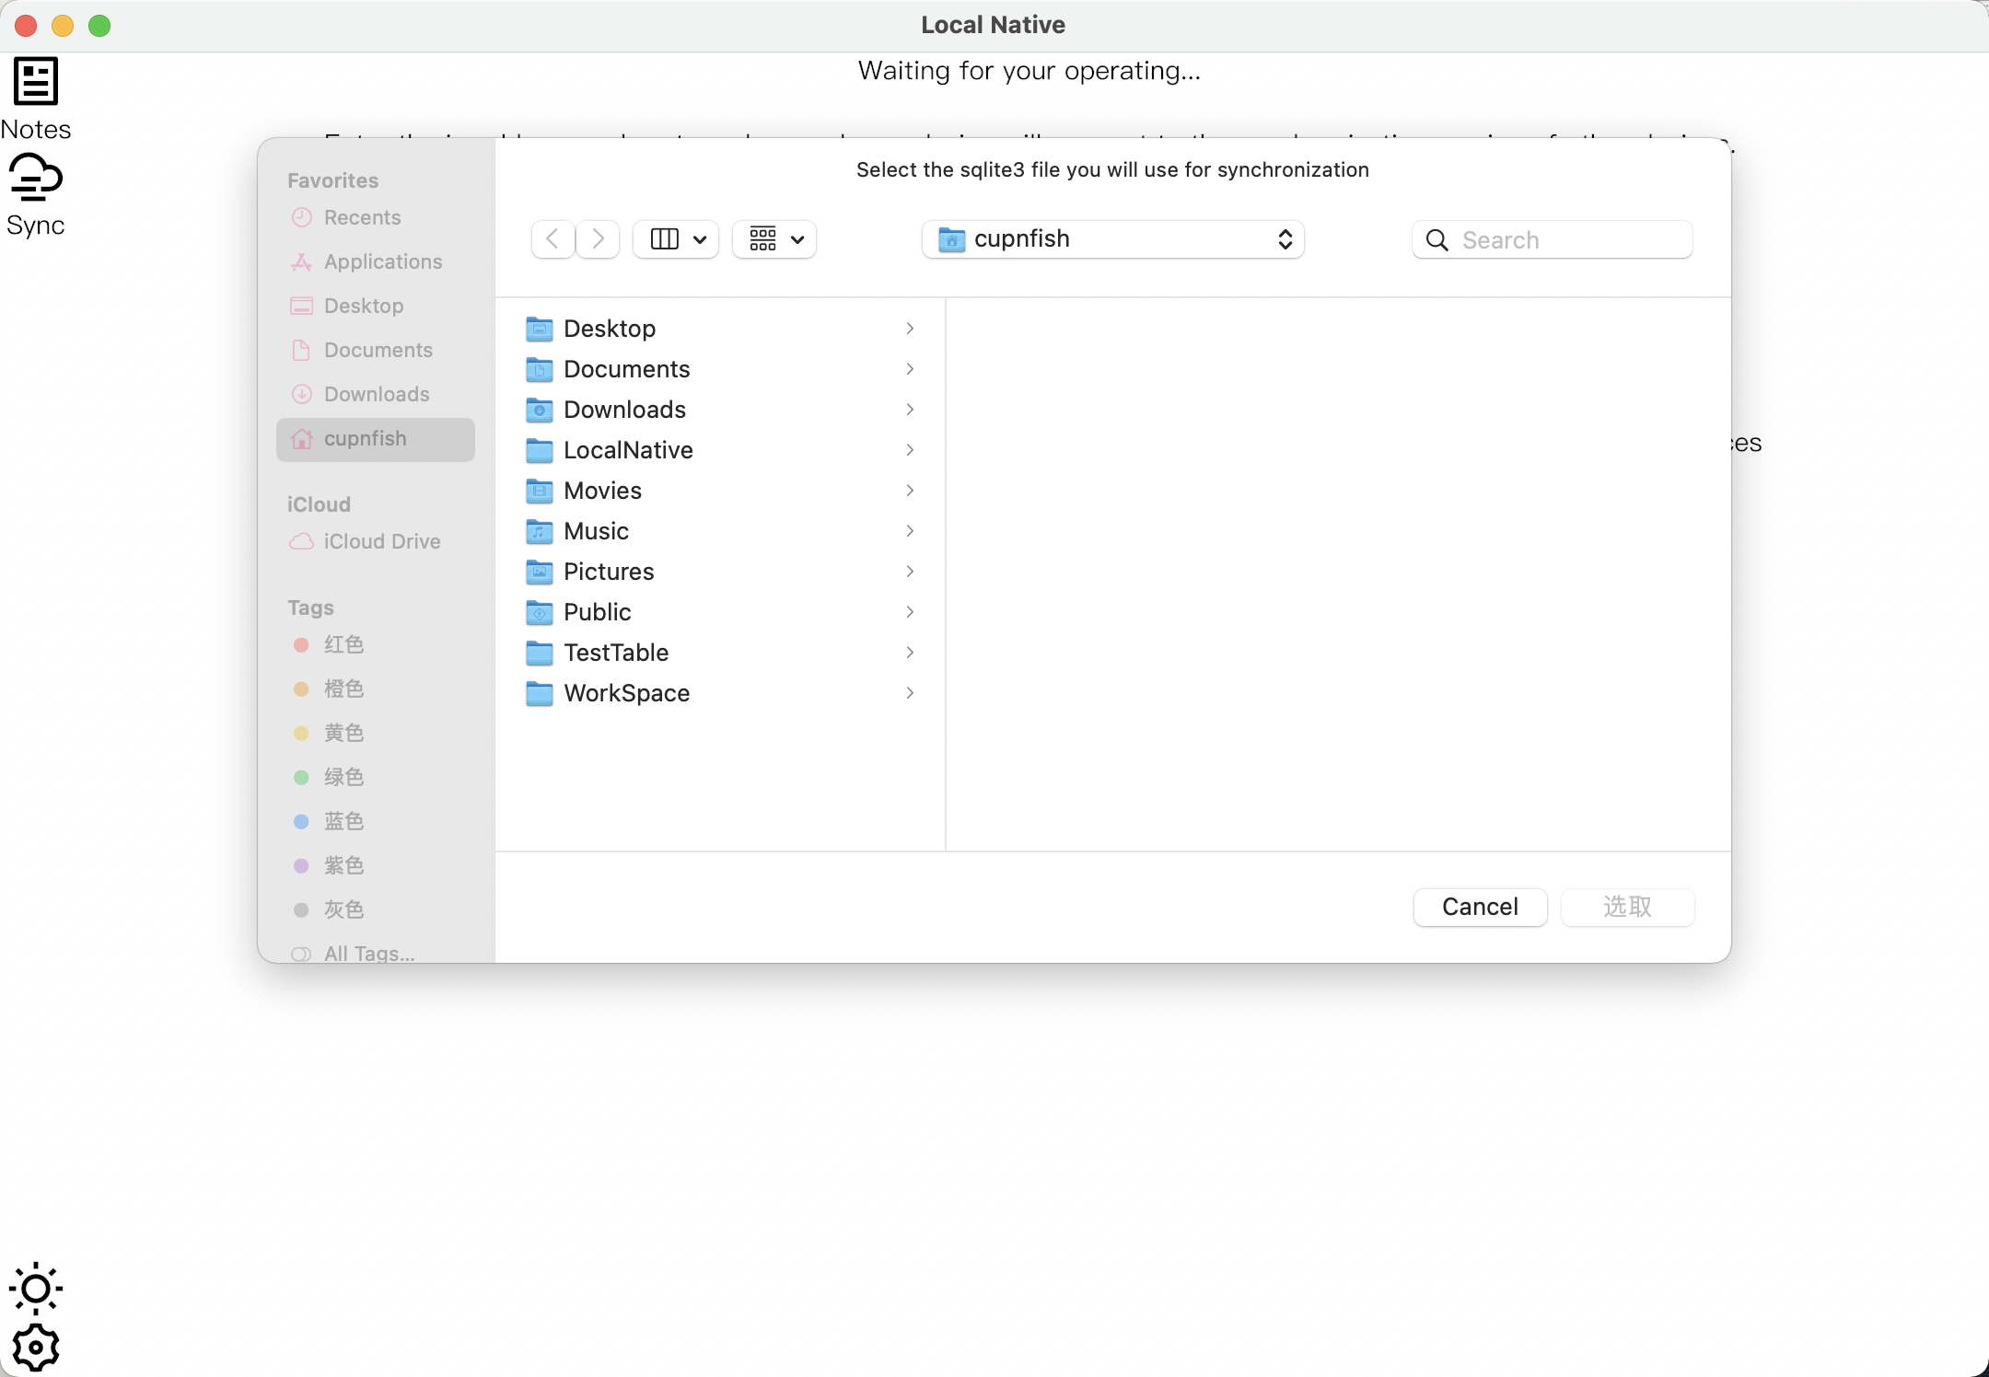Click the forward navigation arrow
Image resolution: width=1989 pixels, height=1377 pixels.
[x=599, y=239]
